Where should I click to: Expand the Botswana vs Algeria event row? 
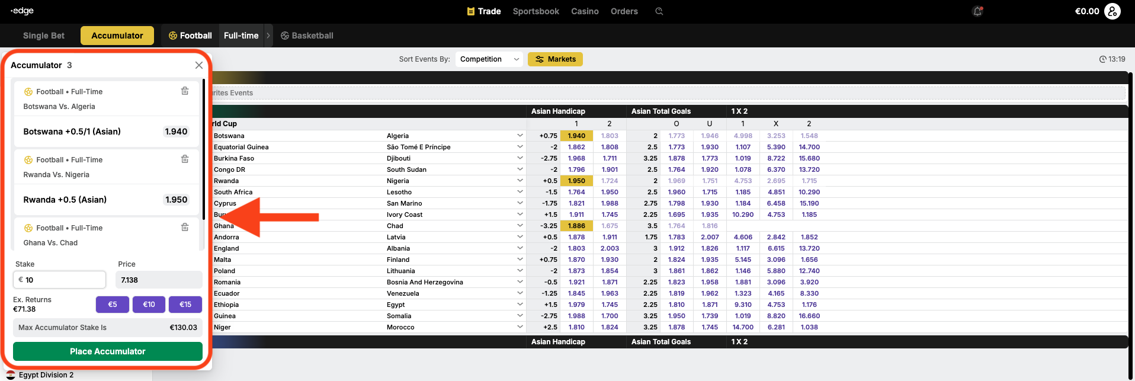click(x=520, y=136)
